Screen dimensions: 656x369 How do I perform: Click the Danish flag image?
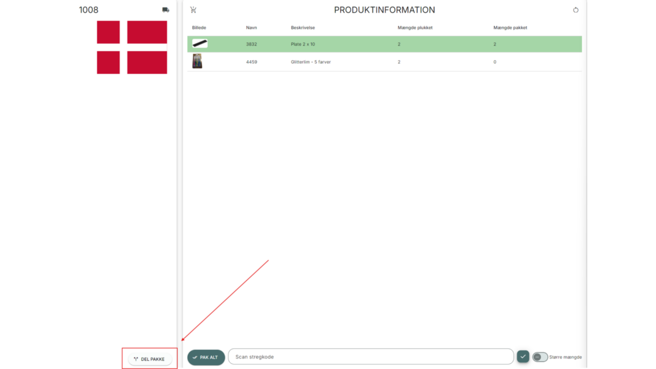coord(132,47)
